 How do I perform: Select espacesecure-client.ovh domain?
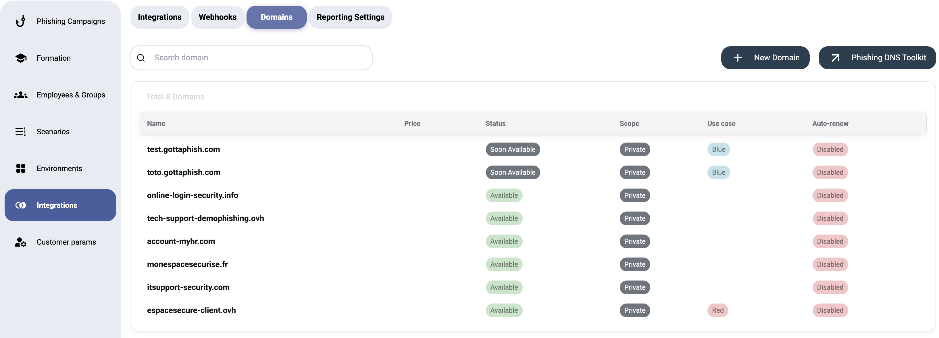pyautogui.click(x=191, y=310)
